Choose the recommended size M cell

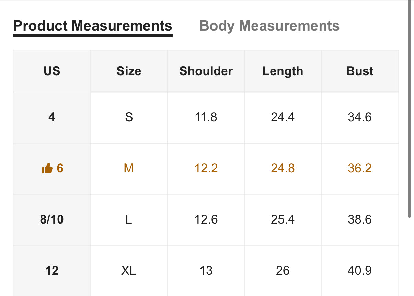[x=129, y=169]
